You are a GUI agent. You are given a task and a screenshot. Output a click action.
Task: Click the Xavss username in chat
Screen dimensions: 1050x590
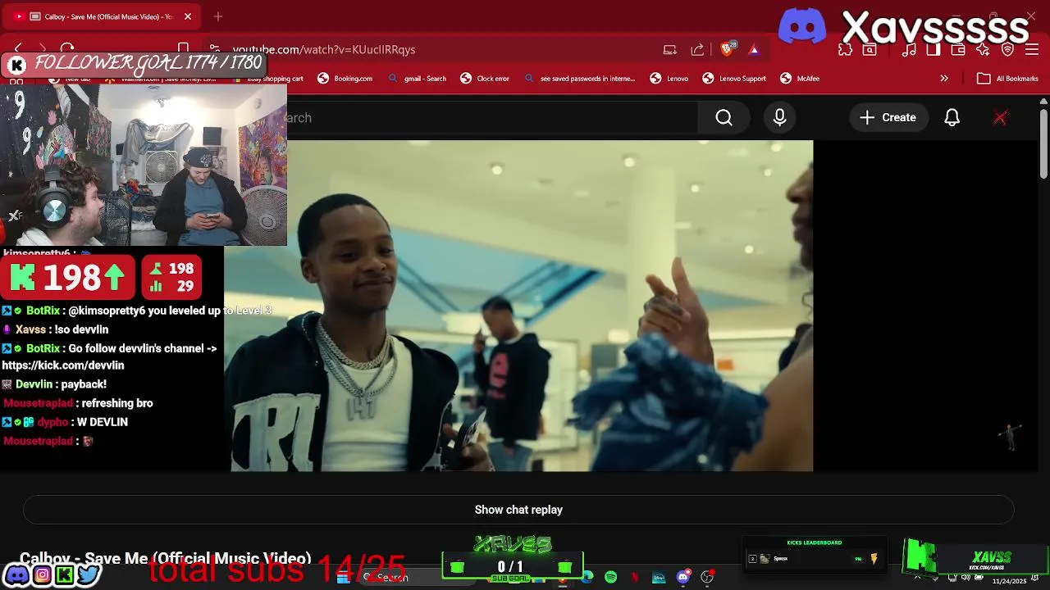click(30, 329)
